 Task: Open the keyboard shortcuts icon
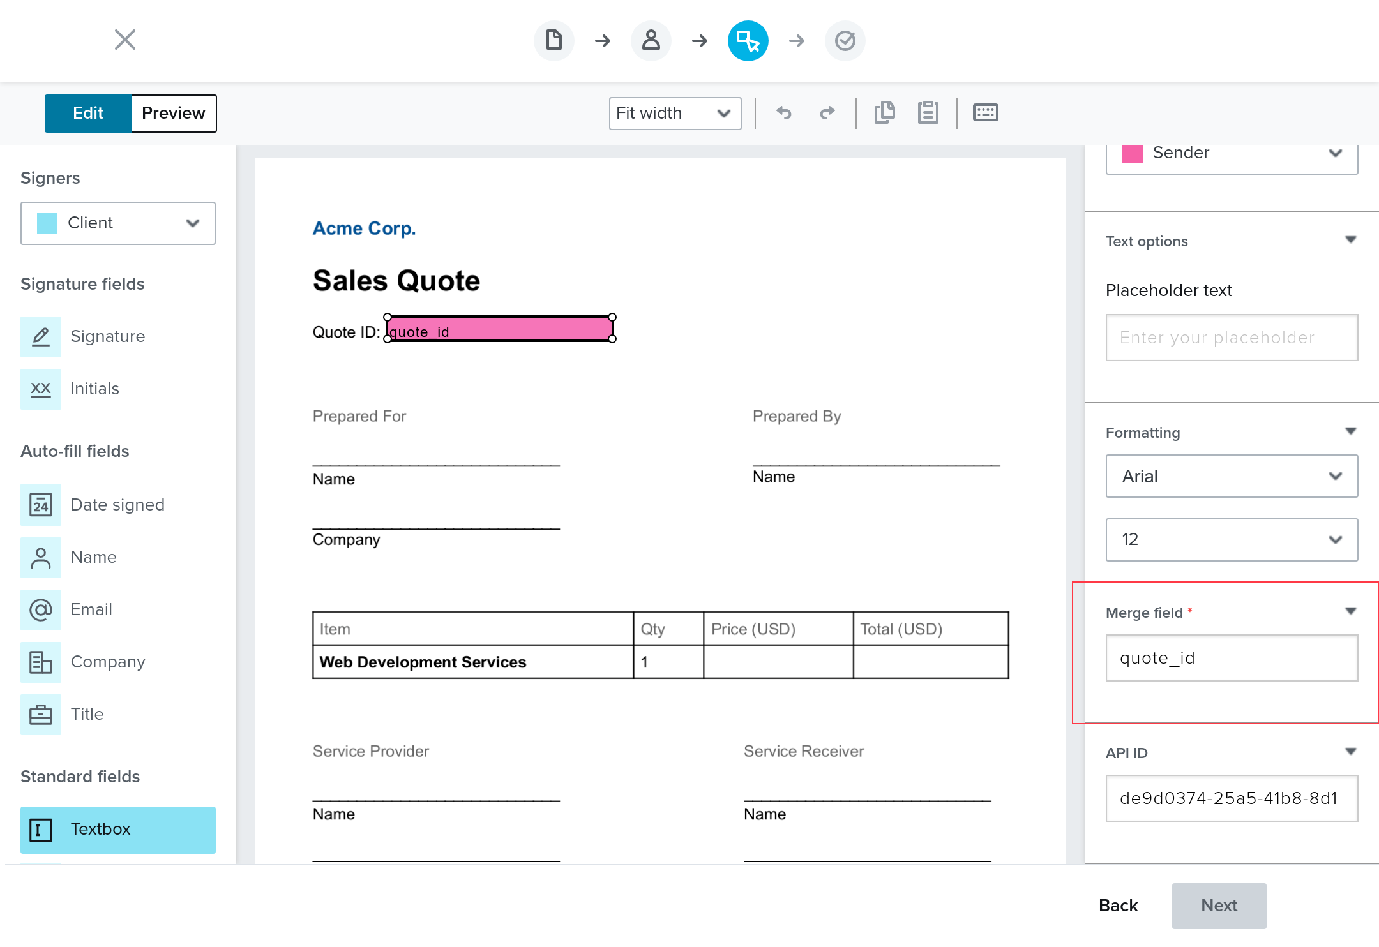(985, 113)
